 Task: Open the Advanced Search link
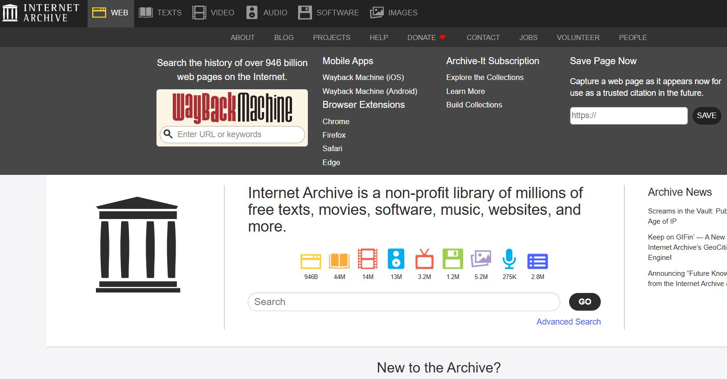pos(569,322)
